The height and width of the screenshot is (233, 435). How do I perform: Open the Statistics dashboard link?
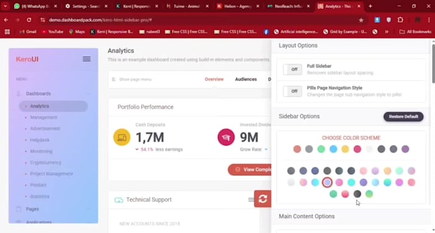[40, 196]
